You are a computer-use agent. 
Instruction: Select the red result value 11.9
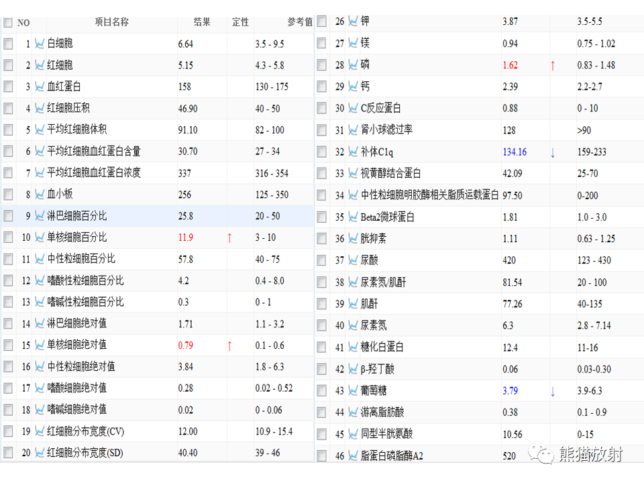(x=186, y=237)
